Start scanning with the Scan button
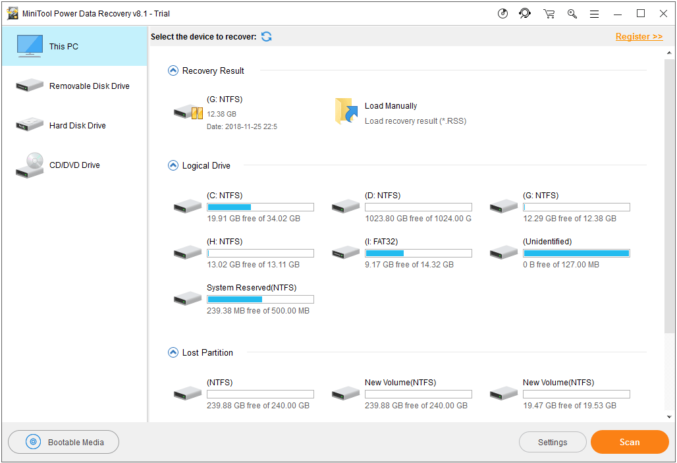677x463 pixels. coord(630,442)
